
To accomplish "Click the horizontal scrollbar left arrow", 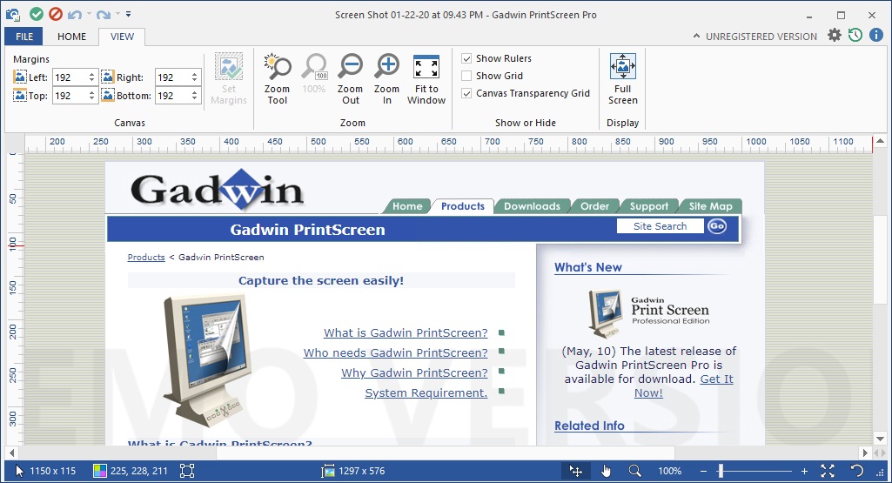I will (x=12, y=453).
